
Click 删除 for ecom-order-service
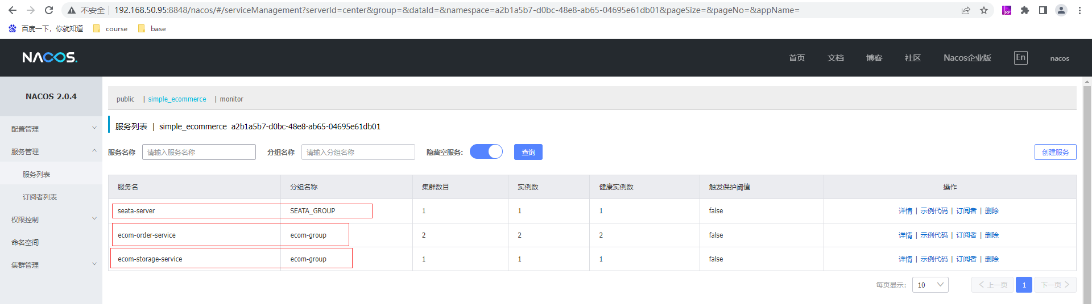(x=992, y=235)
